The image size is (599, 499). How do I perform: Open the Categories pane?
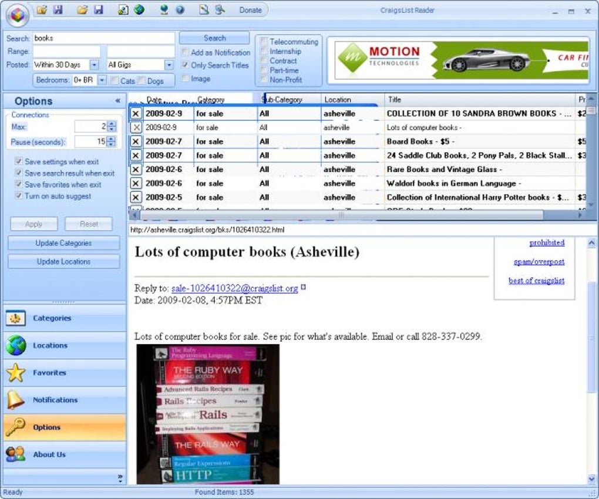click(65, 318)
